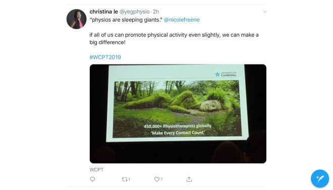333x190 pixels.
Task: Open the share tweet upload icon
Action: click(189, 179)
